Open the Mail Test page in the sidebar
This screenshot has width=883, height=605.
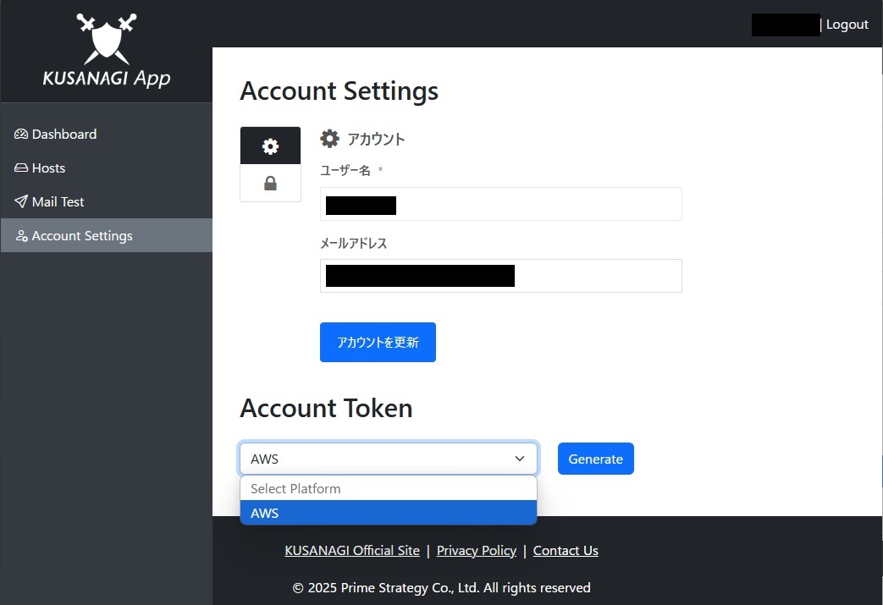58,202
